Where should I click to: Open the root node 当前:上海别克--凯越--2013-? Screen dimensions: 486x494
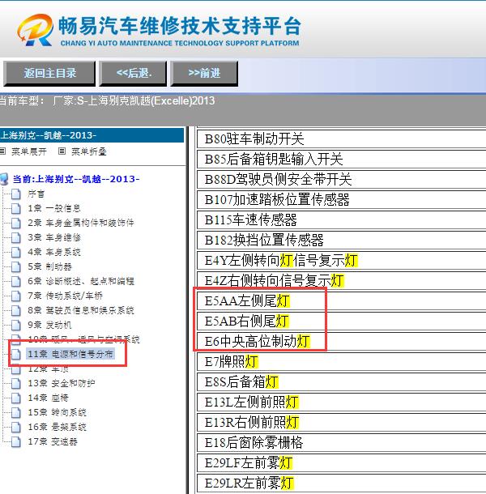pyautogui.click(x=76, y=179)
